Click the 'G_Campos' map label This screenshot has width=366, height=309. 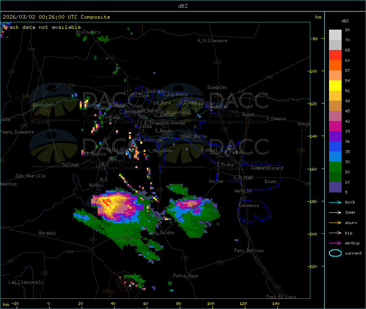point(276,119)
